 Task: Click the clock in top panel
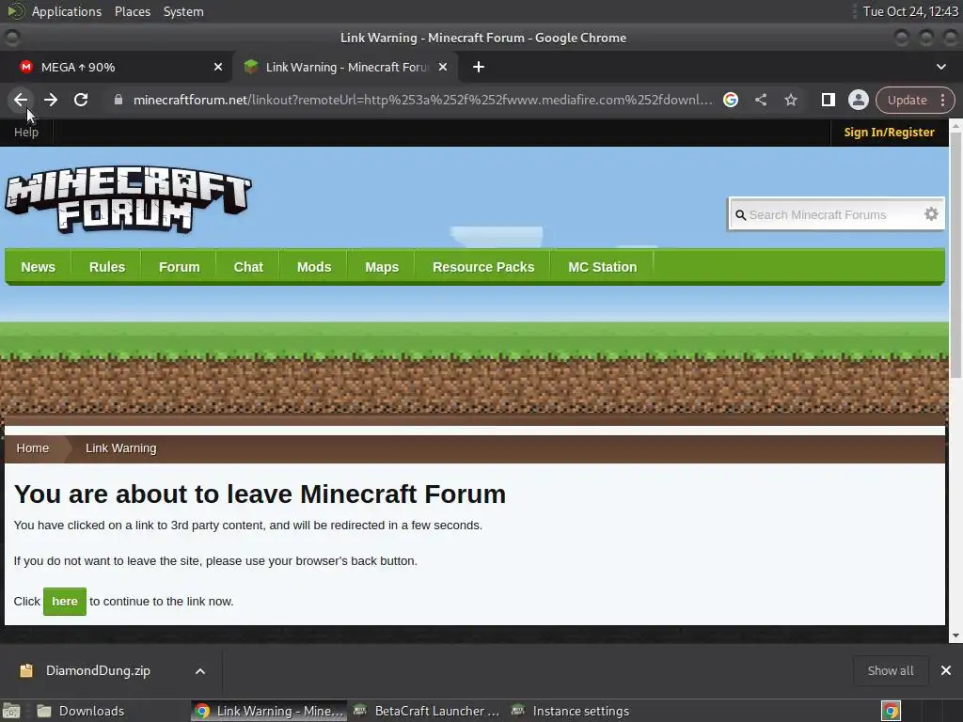(910, 11)
